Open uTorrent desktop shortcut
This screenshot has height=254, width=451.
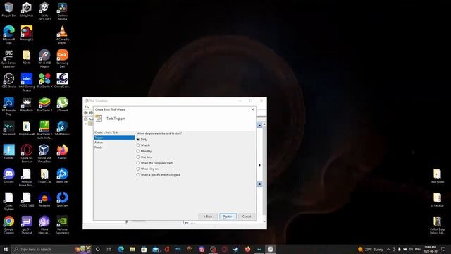point(62,104)
